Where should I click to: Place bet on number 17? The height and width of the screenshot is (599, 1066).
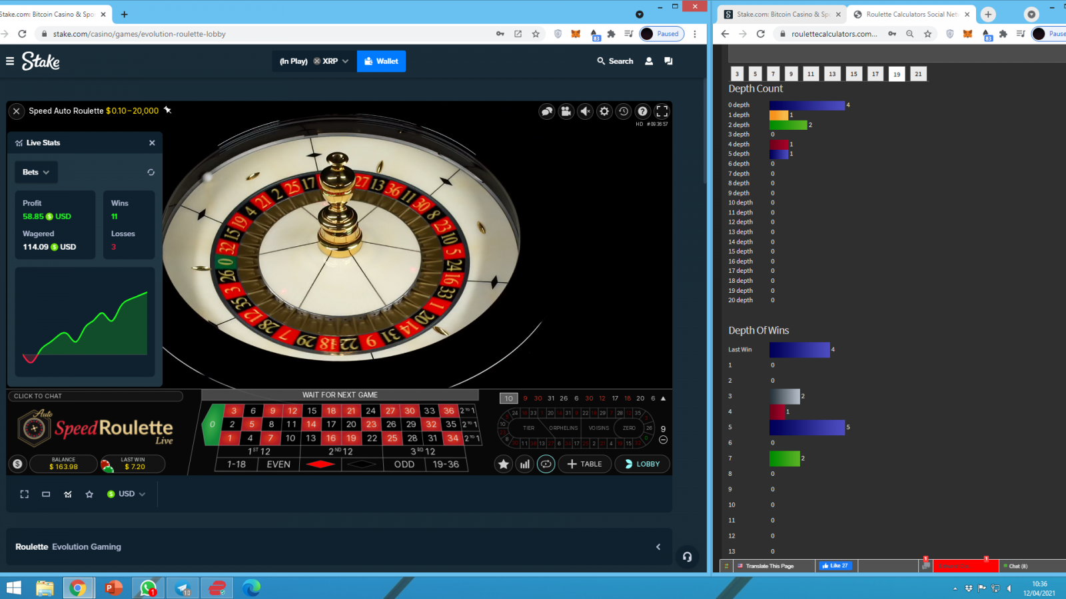[x=331, y=424]
